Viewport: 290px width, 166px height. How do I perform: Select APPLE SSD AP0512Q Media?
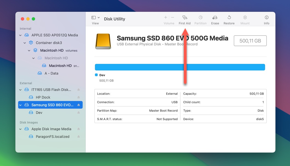pyautogui.click(x=50, y=35)
